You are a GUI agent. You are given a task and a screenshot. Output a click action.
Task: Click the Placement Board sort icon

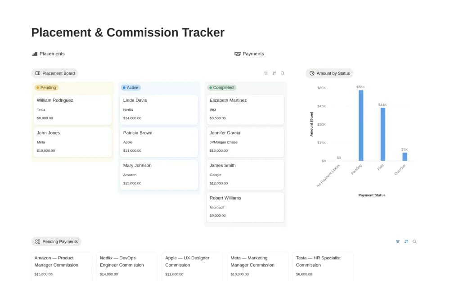pyautogui.click(x=274, y=73)
